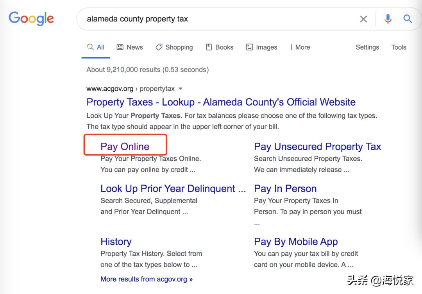Click the blue search magnifier icon
This screenshot has width=422, height=294.
coord(408,19)
